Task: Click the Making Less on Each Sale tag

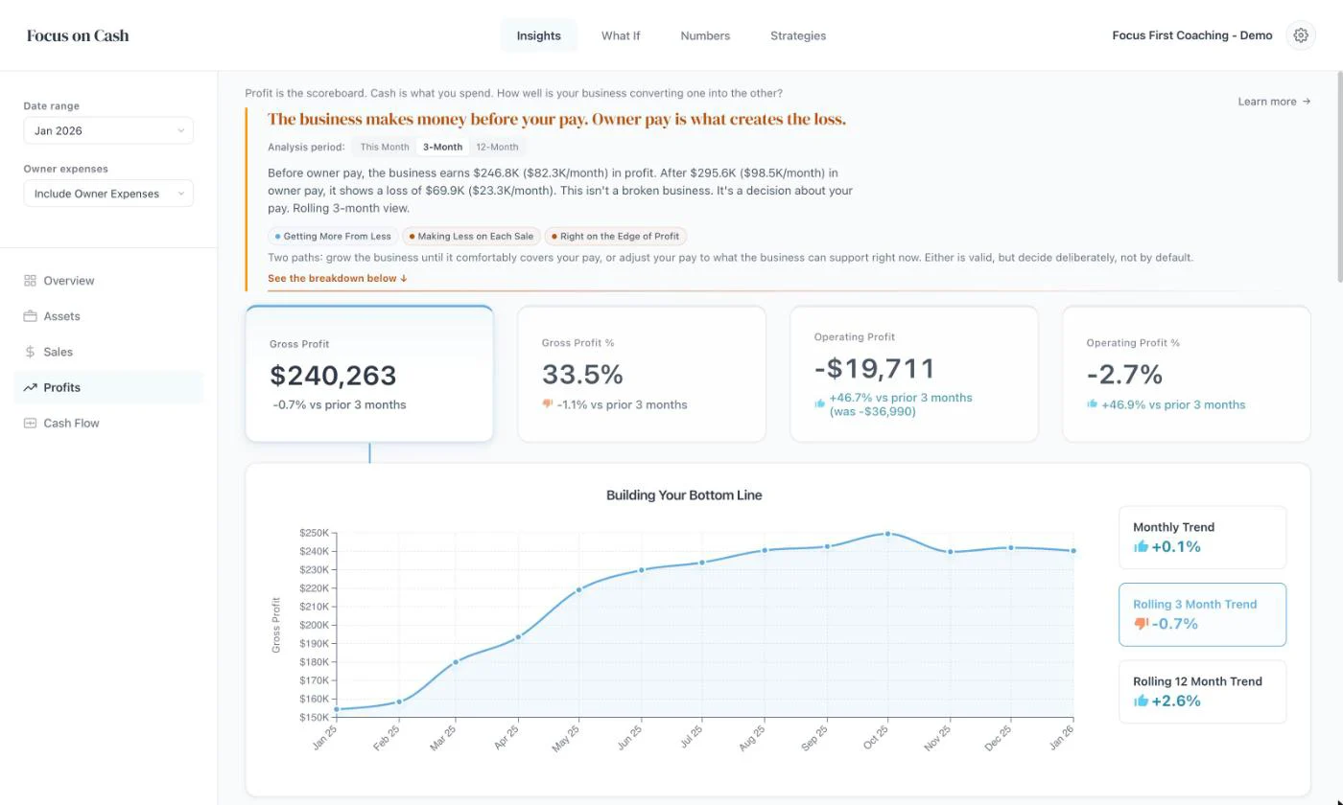Action: (471, 236)
